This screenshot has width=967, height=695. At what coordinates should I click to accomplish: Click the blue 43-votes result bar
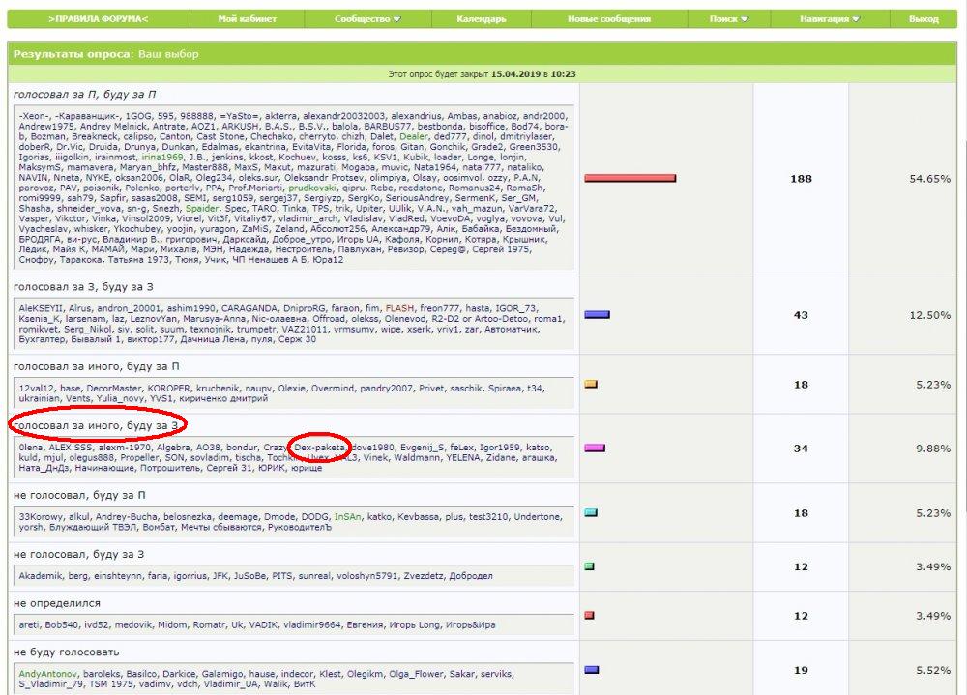pyautogui.click(x=597, y=314)
